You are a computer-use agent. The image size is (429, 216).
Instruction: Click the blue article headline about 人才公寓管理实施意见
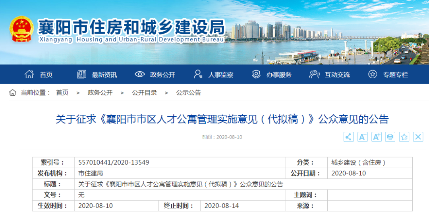[x=222, y=119]
